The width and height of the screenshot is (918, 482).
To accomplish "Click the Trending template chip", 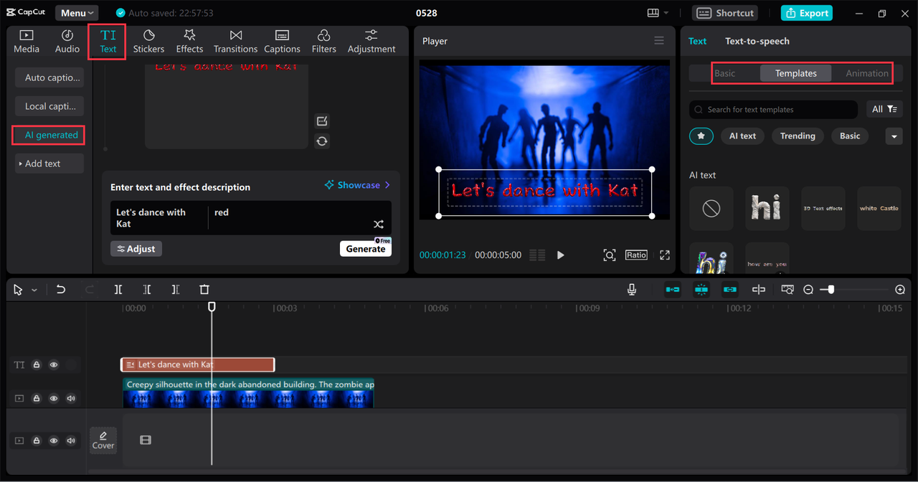I will click(798, 136).
